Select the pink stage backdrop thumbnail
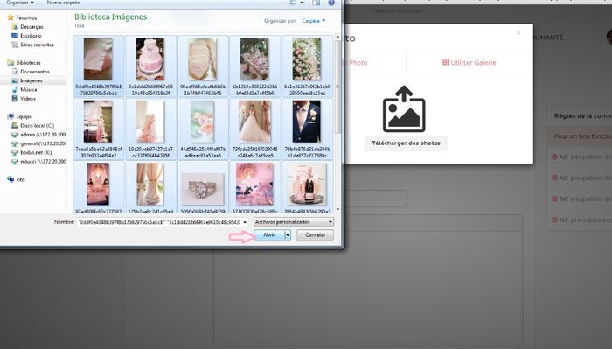612x349 pixels. click(x=98, y=185)
